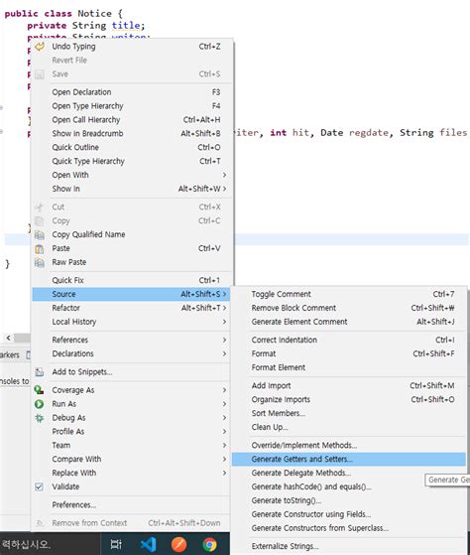
Task: Expand the Refactor submenu arrow
Action: 224,308
